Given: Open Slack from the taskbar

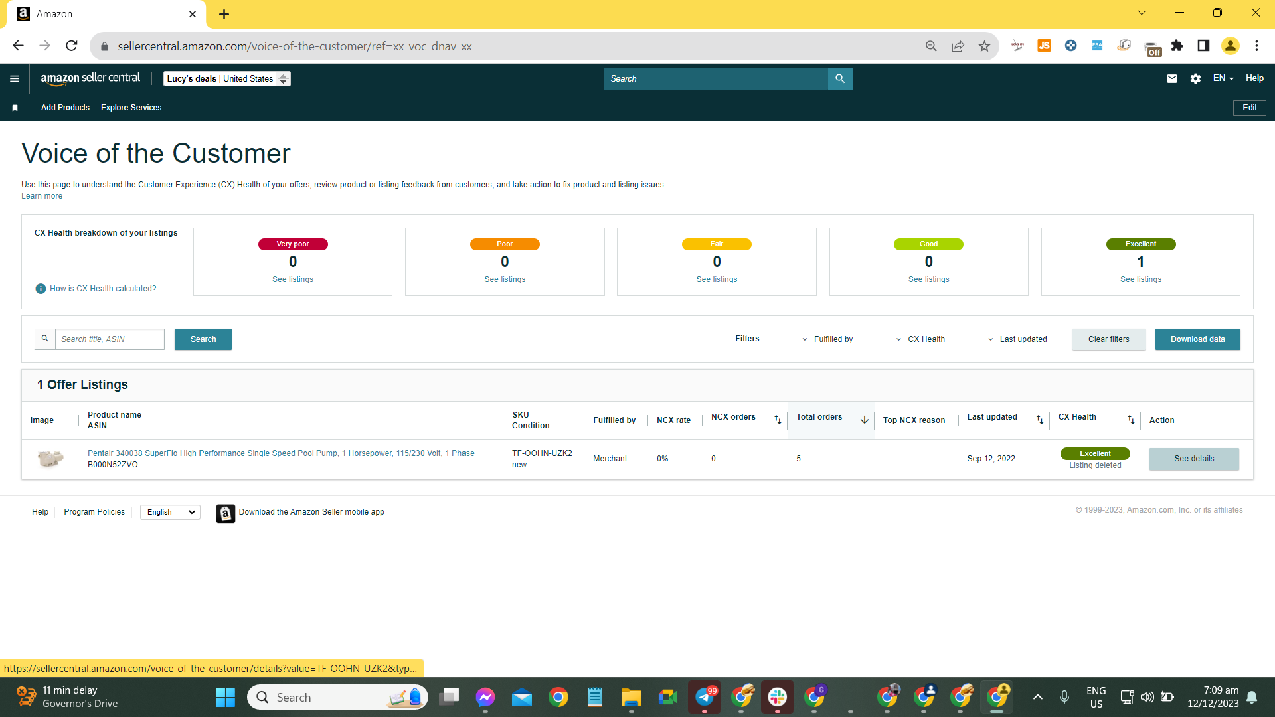Looking at the screenshot, I should click(x=778, y=697).
